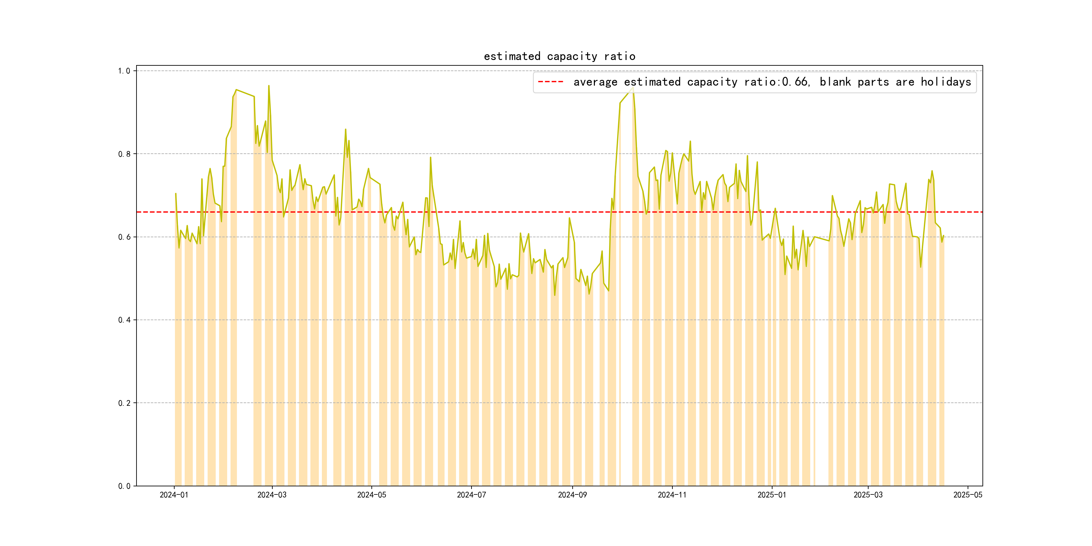
Task: Click the 0.2 y-axis tick label
Action: pyautogui.click(x=124, y=403)
